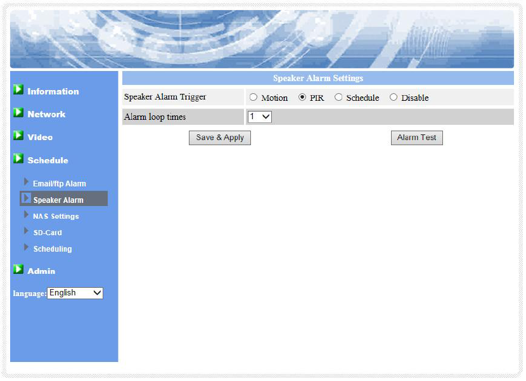Image resolution: width=526 pixels, height=381 pixels.
Task: Click the green arrow icon beside Information
Action: [18, 89]
